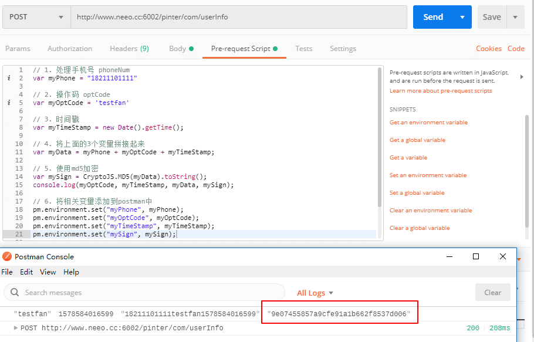Viewport: 534px width, 342px height.
Task: Minimize the Postman Console window
Action: pos(449,256)
